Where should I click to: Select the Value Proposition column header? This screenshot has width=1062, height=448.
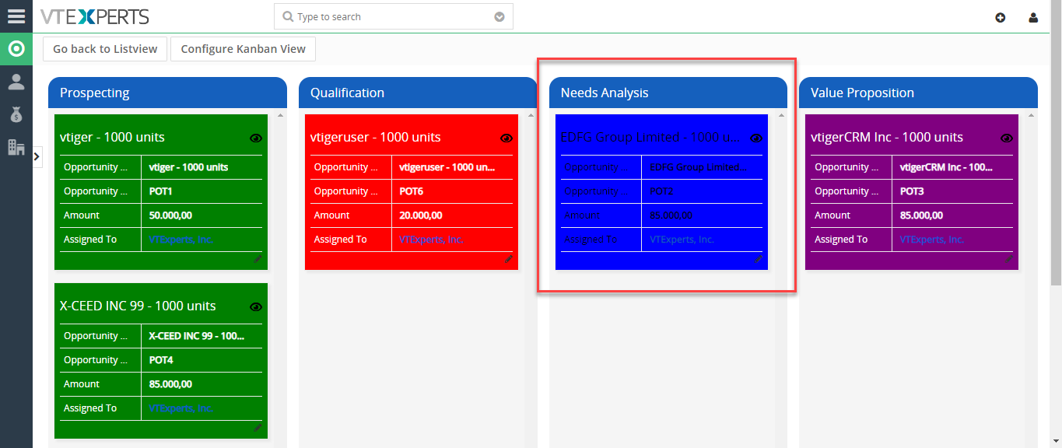click(x=918, y=93)
